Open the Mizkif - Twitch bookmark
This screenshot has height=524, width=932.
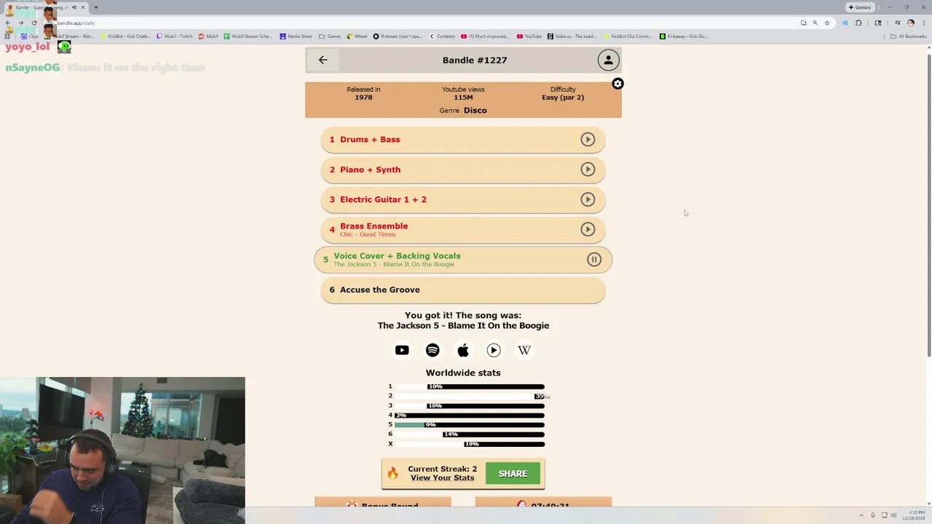(x=175, y=36)
